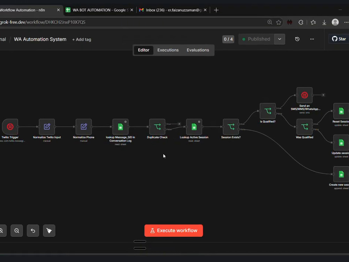
Task: Click the Execute workflow button
Action: tap(173, 231)
